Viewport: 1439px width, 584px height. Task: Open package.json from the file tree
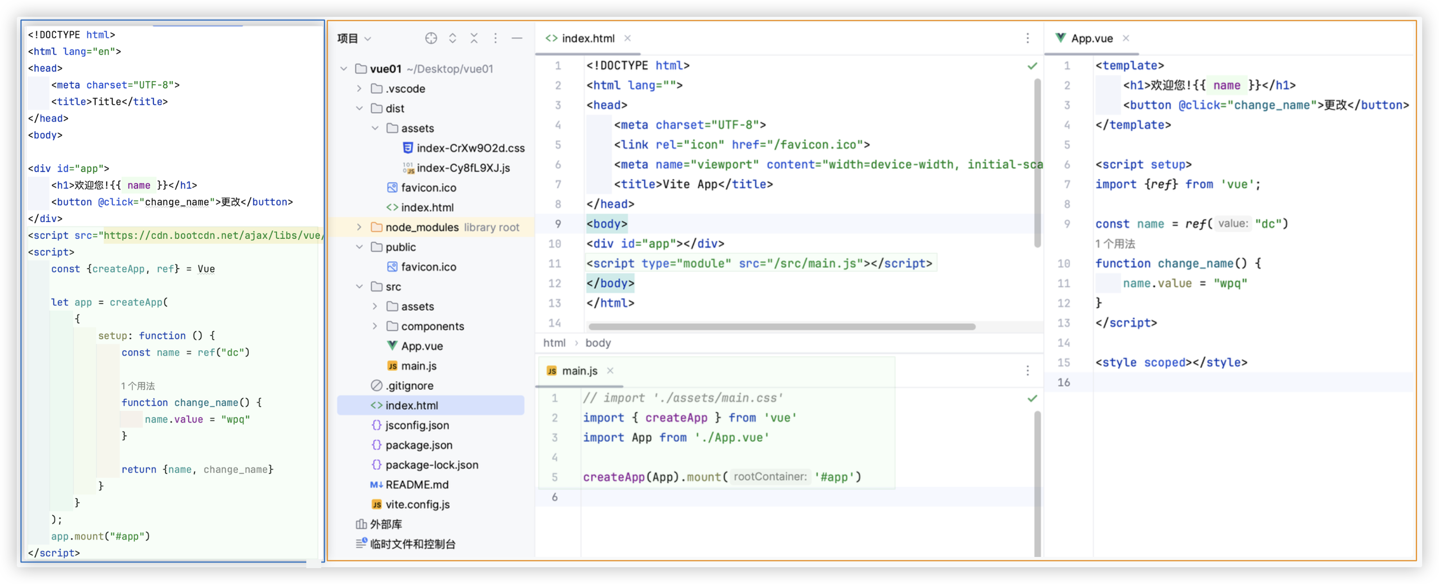pyautogui.click(x=418, y=445)
